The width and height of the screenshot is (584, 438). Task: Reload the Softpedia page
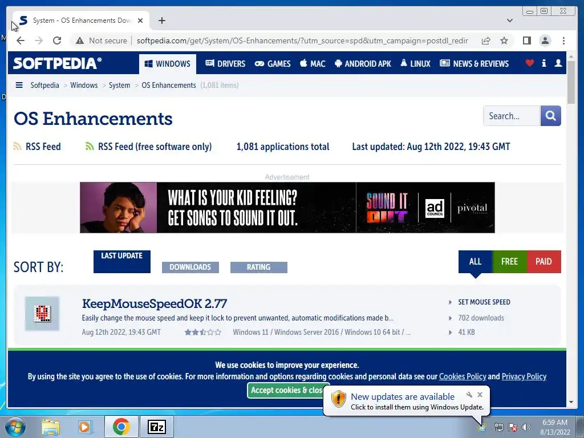point(57,40)
